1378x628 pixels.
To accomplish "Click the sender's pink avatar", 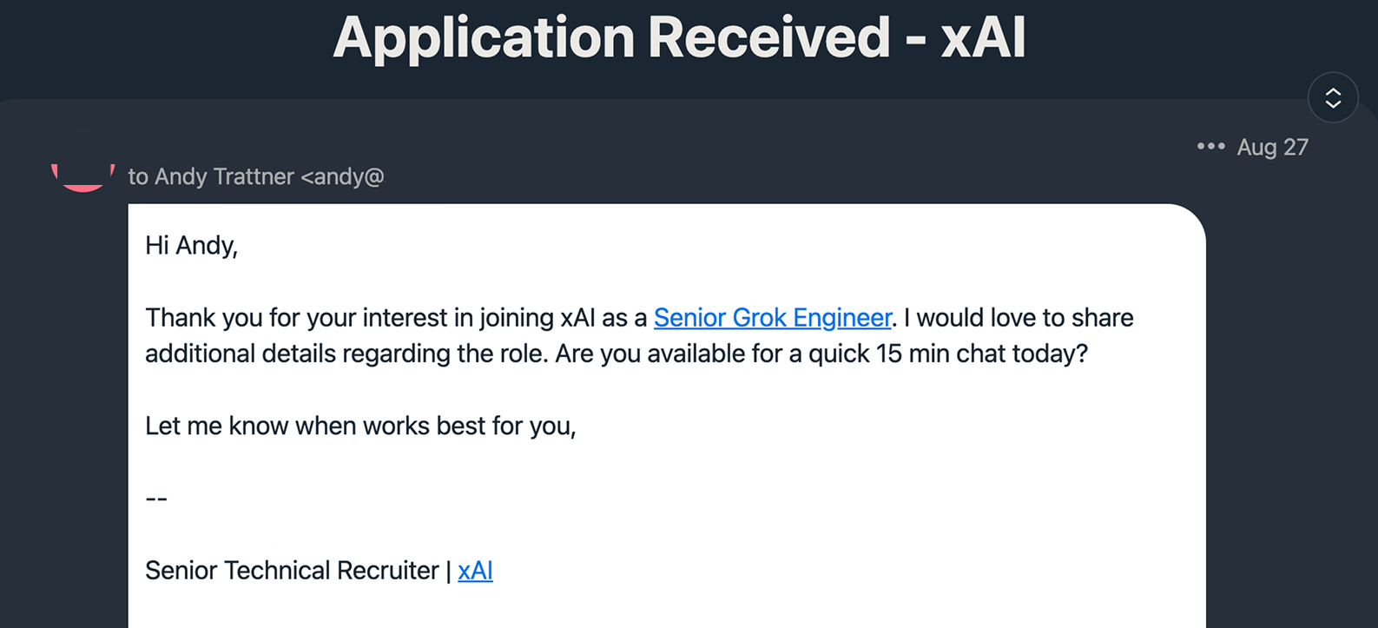I will click(83, 176).
